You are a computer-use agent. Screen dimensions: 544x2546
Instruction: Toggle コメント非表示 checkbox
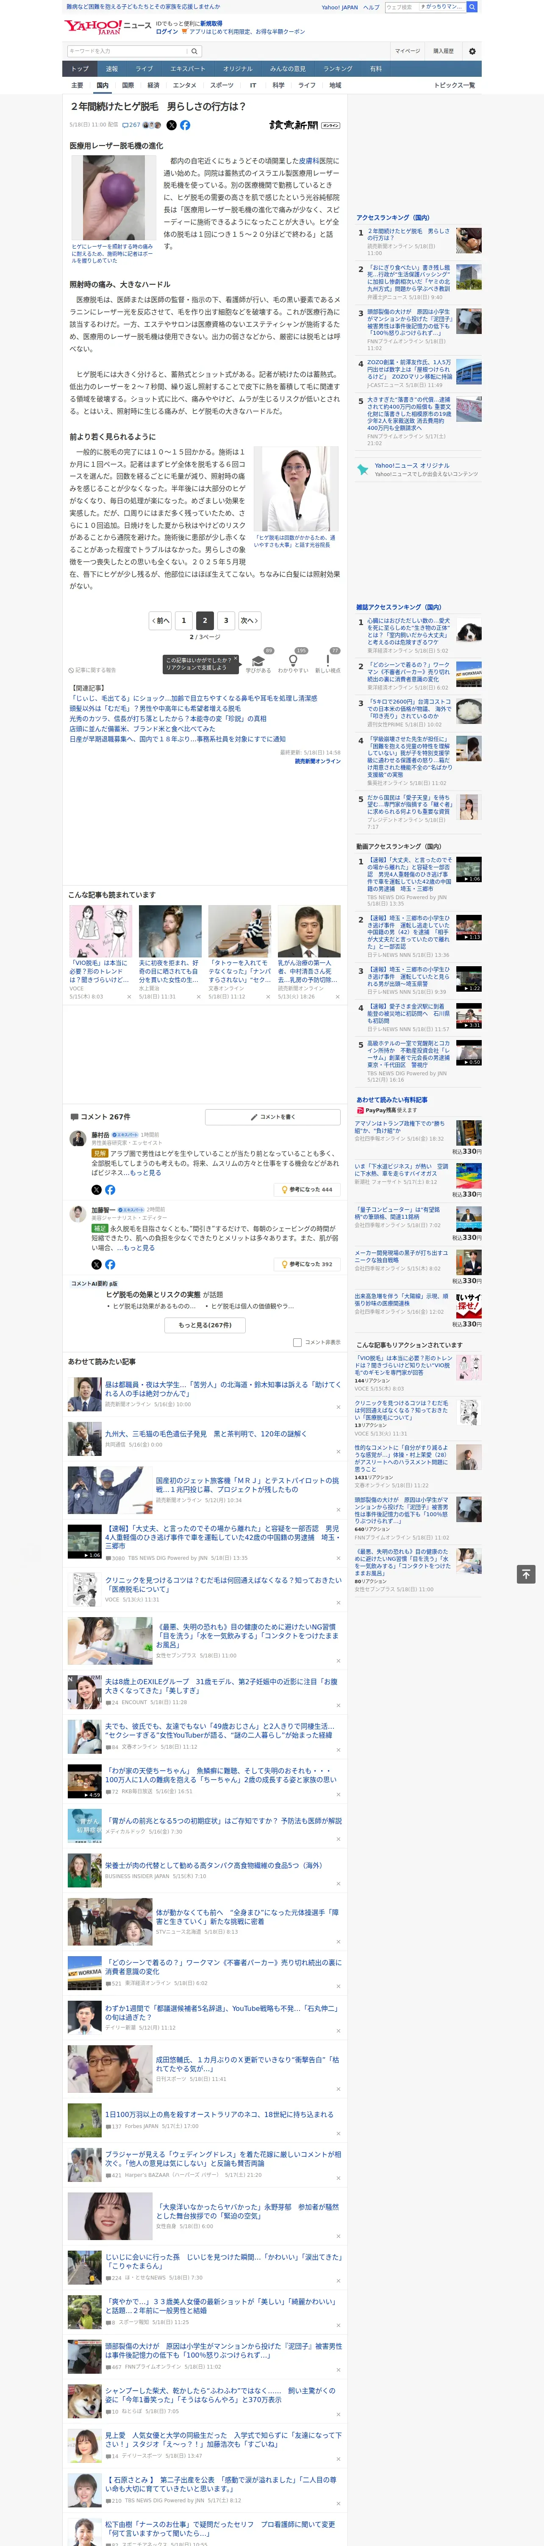tap(297, 1342)
